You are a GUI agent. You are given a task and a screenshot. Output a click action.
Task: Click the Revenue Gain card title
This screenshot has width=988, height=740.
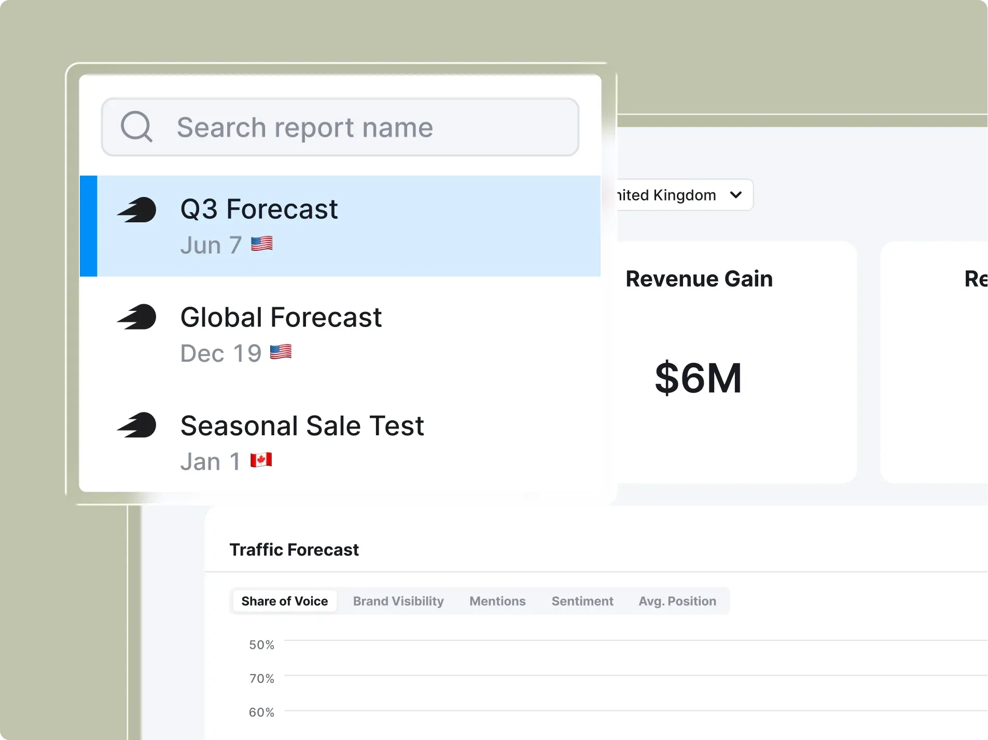tap(699, 279)
